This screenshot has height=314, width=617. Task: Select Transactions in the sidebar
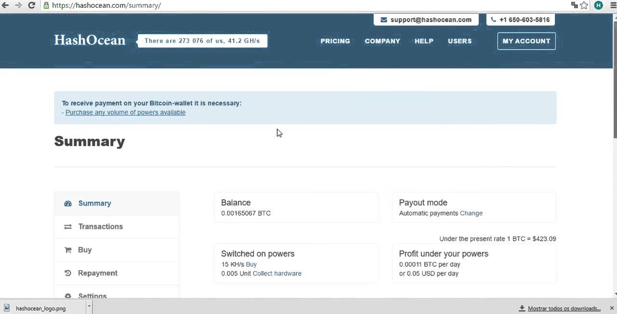(117, 226)
